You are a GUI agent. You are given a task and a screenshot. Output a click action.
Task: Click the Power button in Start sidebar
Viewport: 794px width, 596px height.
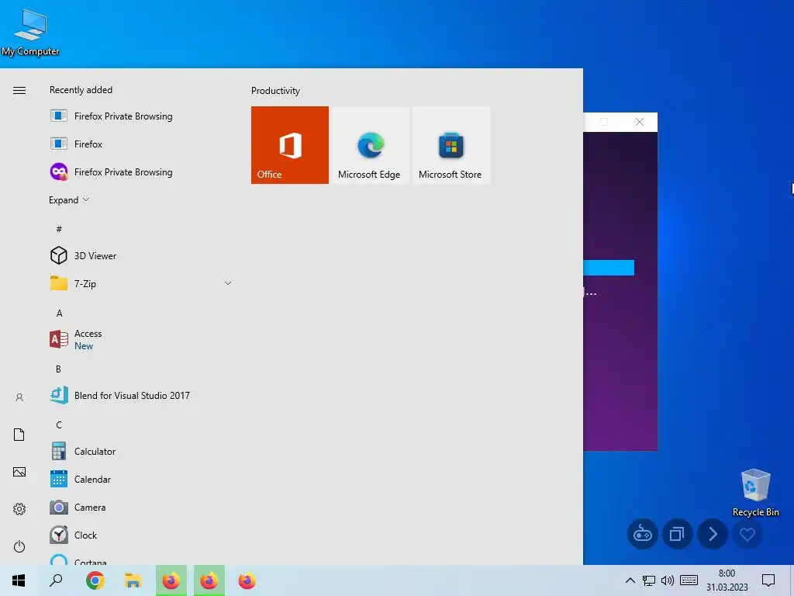tap(19, 546)
